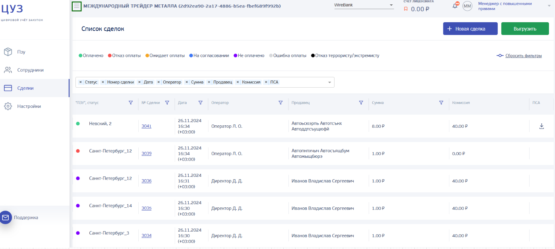This screenshot has height=249, width=555.
Task: Click the hamburger menu icon
Action: 77,6
